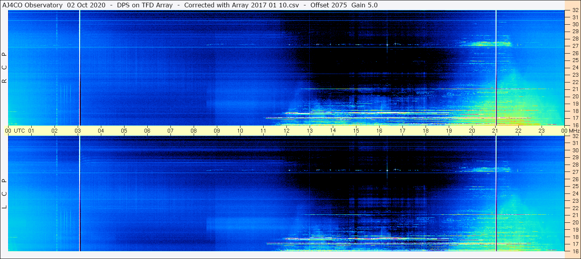Click hour '13' on the time axis
This screenshot has height=259, width=581.
(310, 131)
